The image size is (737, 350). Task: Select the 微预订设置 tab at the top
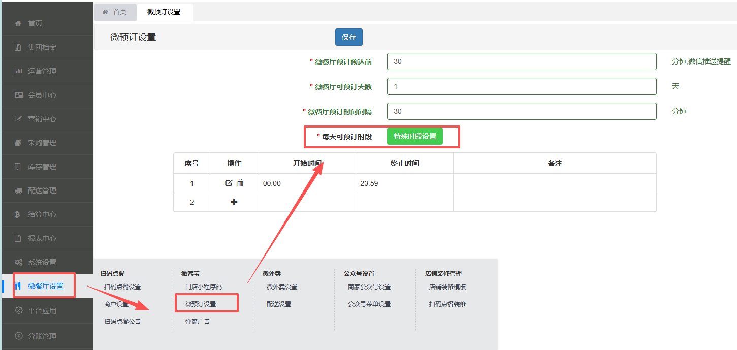click(x=164, y=12)
